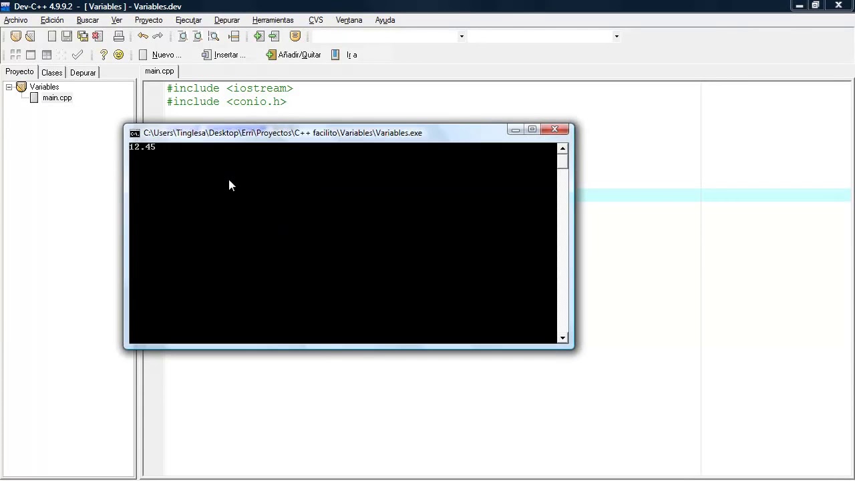Image resolution: width=855 pixels, height=481 pixels.
Task: Collapse the Variables project tree node
Action: 9,87
